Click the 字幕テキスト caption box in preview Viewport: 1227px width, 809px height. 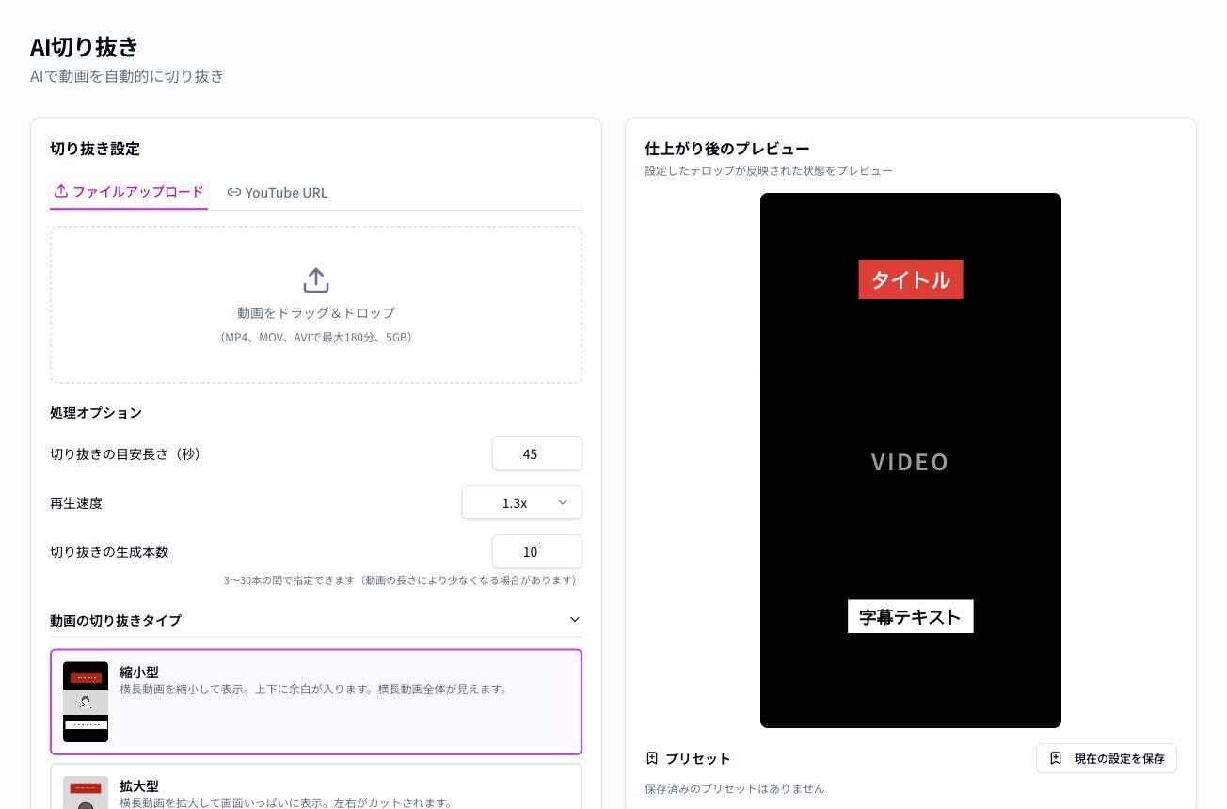[911, 616]
